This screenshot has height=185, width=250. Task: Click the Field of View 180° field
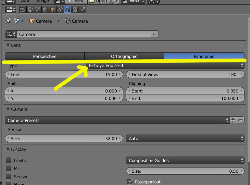tap(185, 74)
